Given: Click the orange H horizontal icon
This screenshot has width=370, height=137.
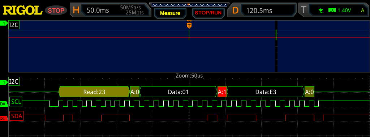Looking at the screenshot, I should tap(76, 10).
